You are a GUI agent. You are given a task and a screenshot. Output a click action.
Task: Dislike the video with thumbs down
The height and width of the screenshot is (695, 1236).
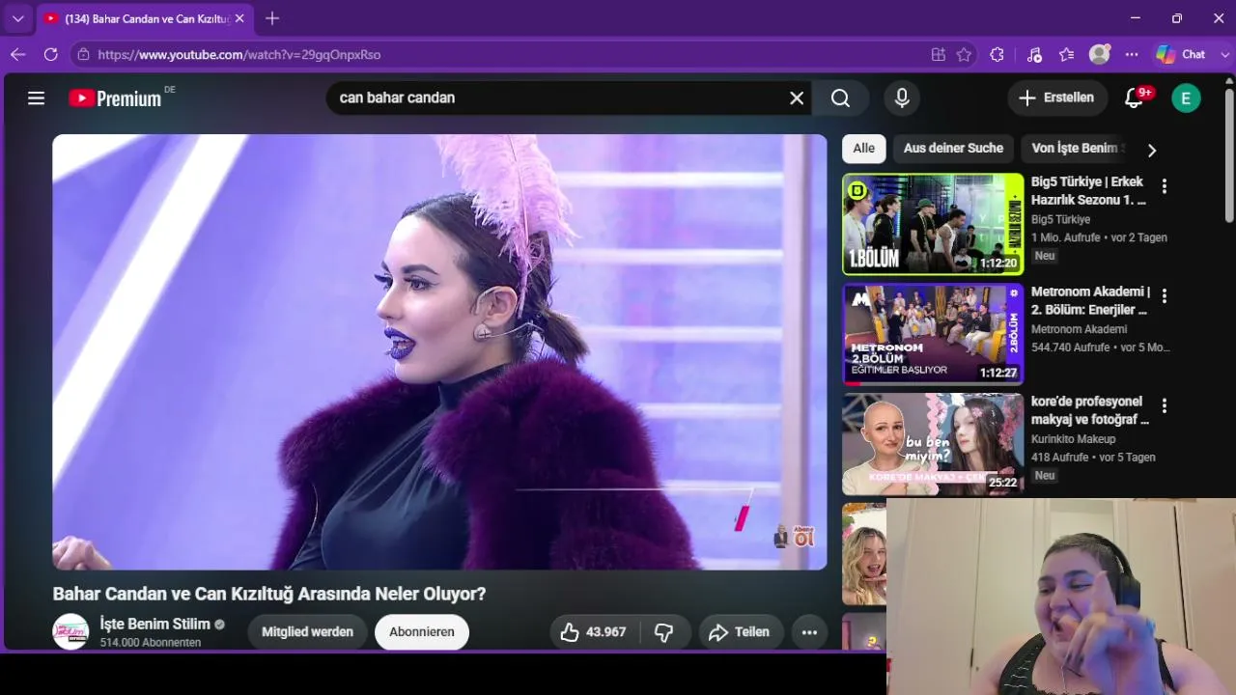pos(664,632)
